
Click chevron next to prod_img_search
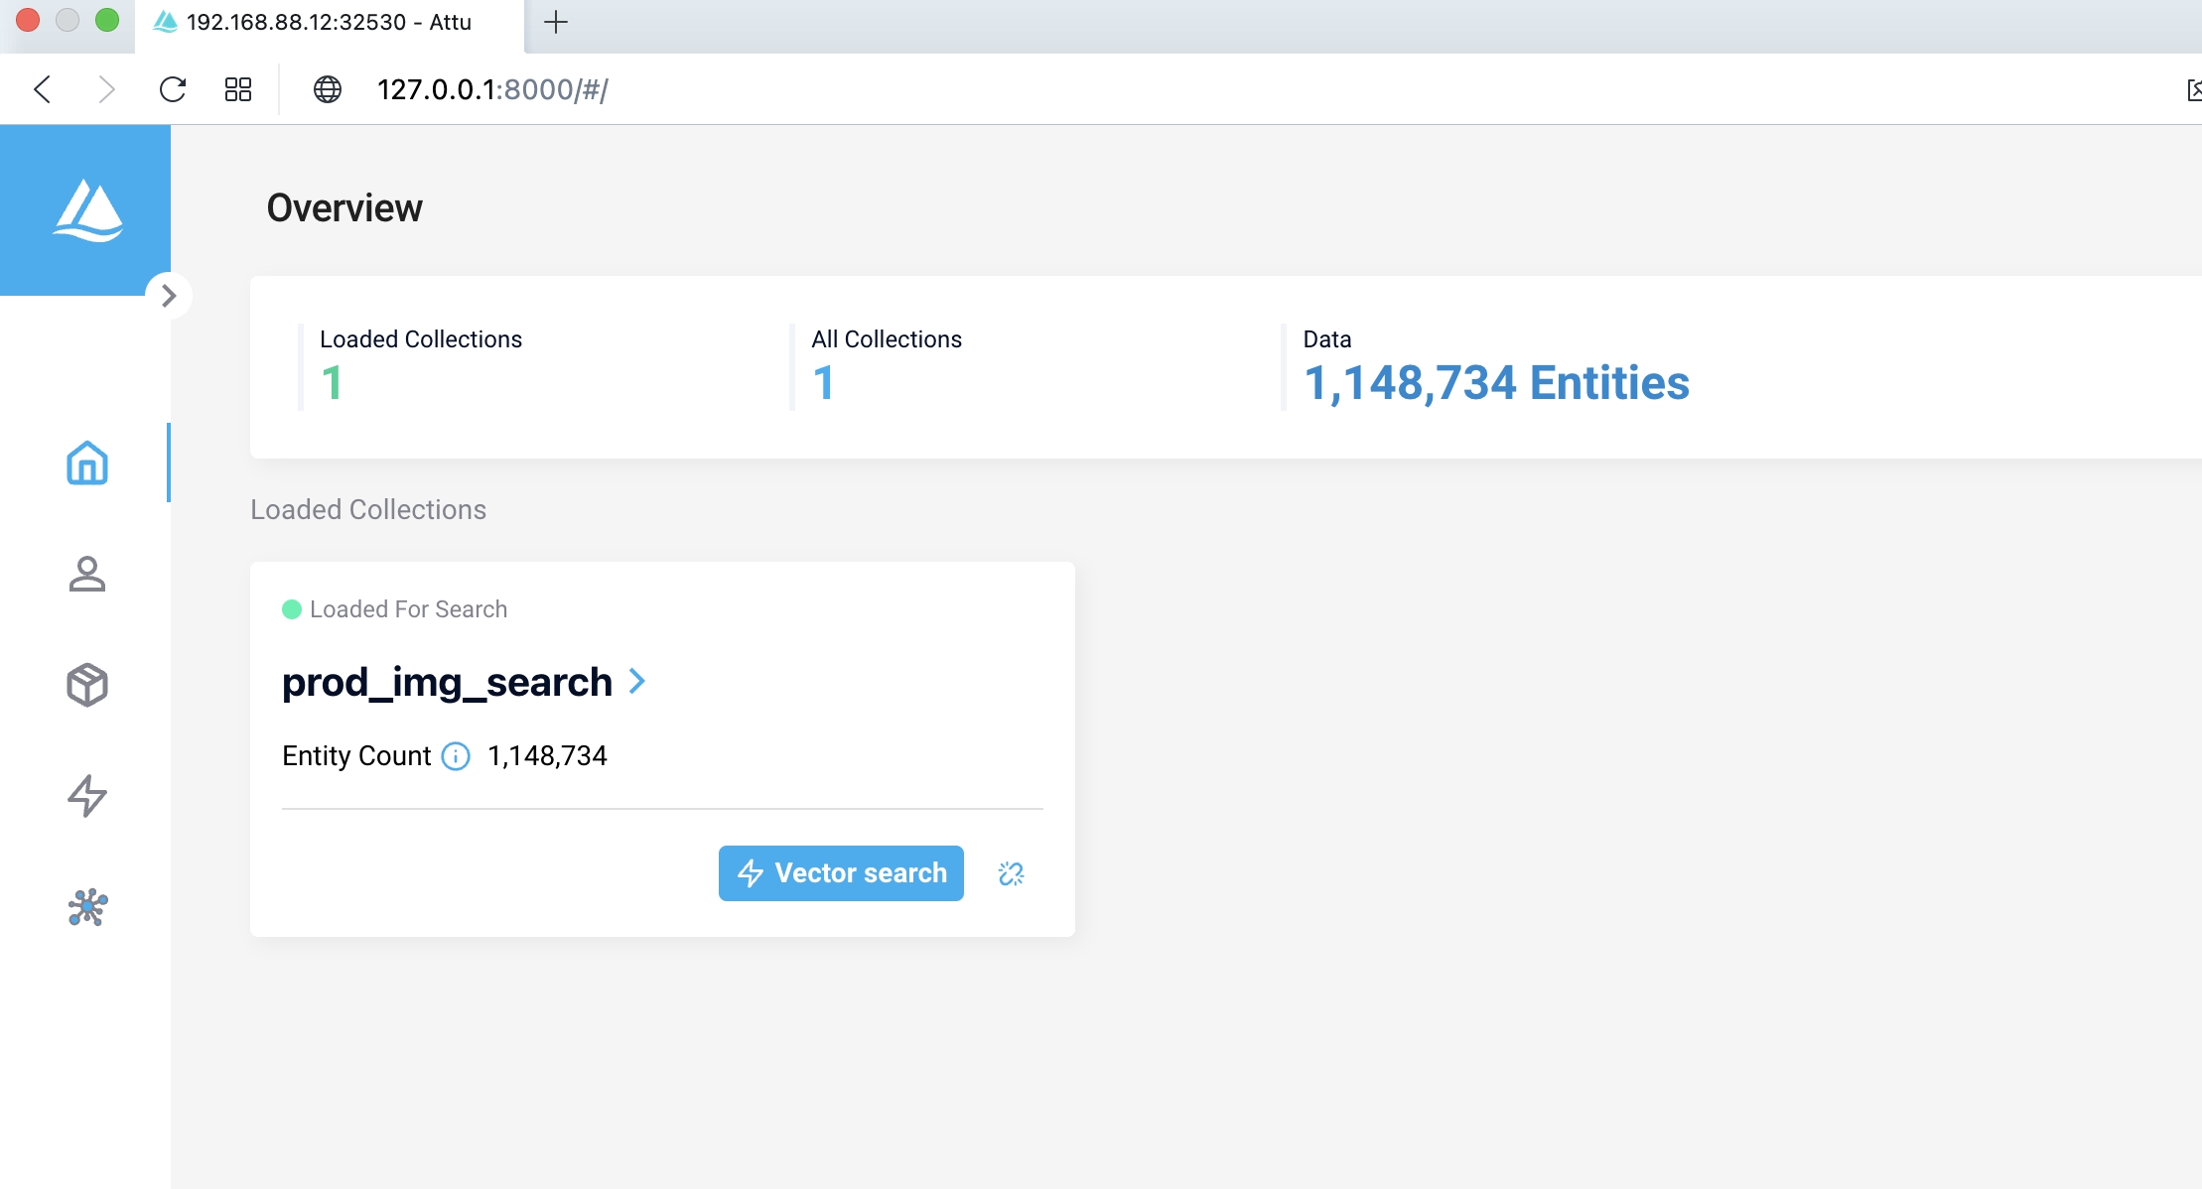pos(637,682)
